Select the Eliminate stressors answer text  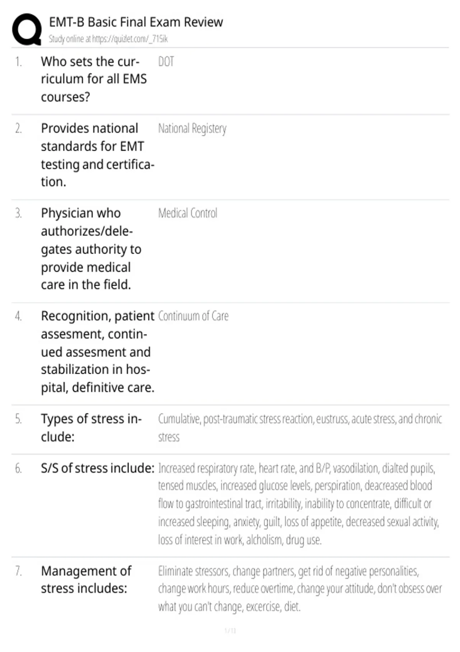(x=300, y=589)
